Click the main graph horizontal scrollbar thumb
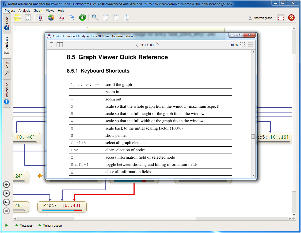Viewport: 301px width, 233px height. [x=135, y=219]
